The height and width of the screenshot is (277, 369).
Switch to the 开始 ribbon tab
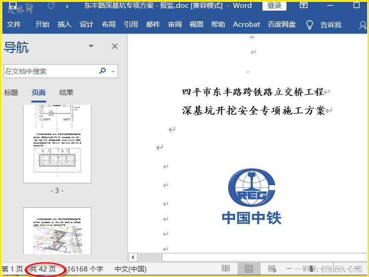[x=42, y=24]
